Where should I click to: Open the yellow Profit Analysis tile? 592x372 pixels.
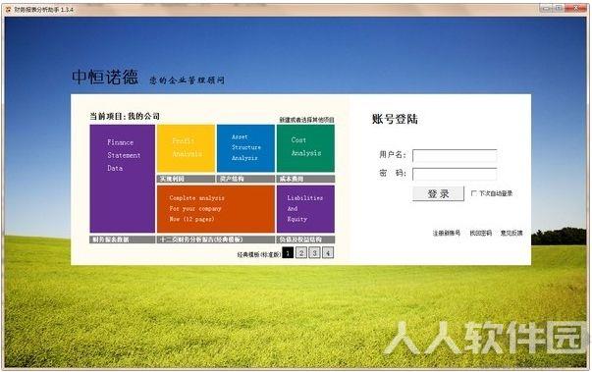pyautogui.click(x=187, y=148)
